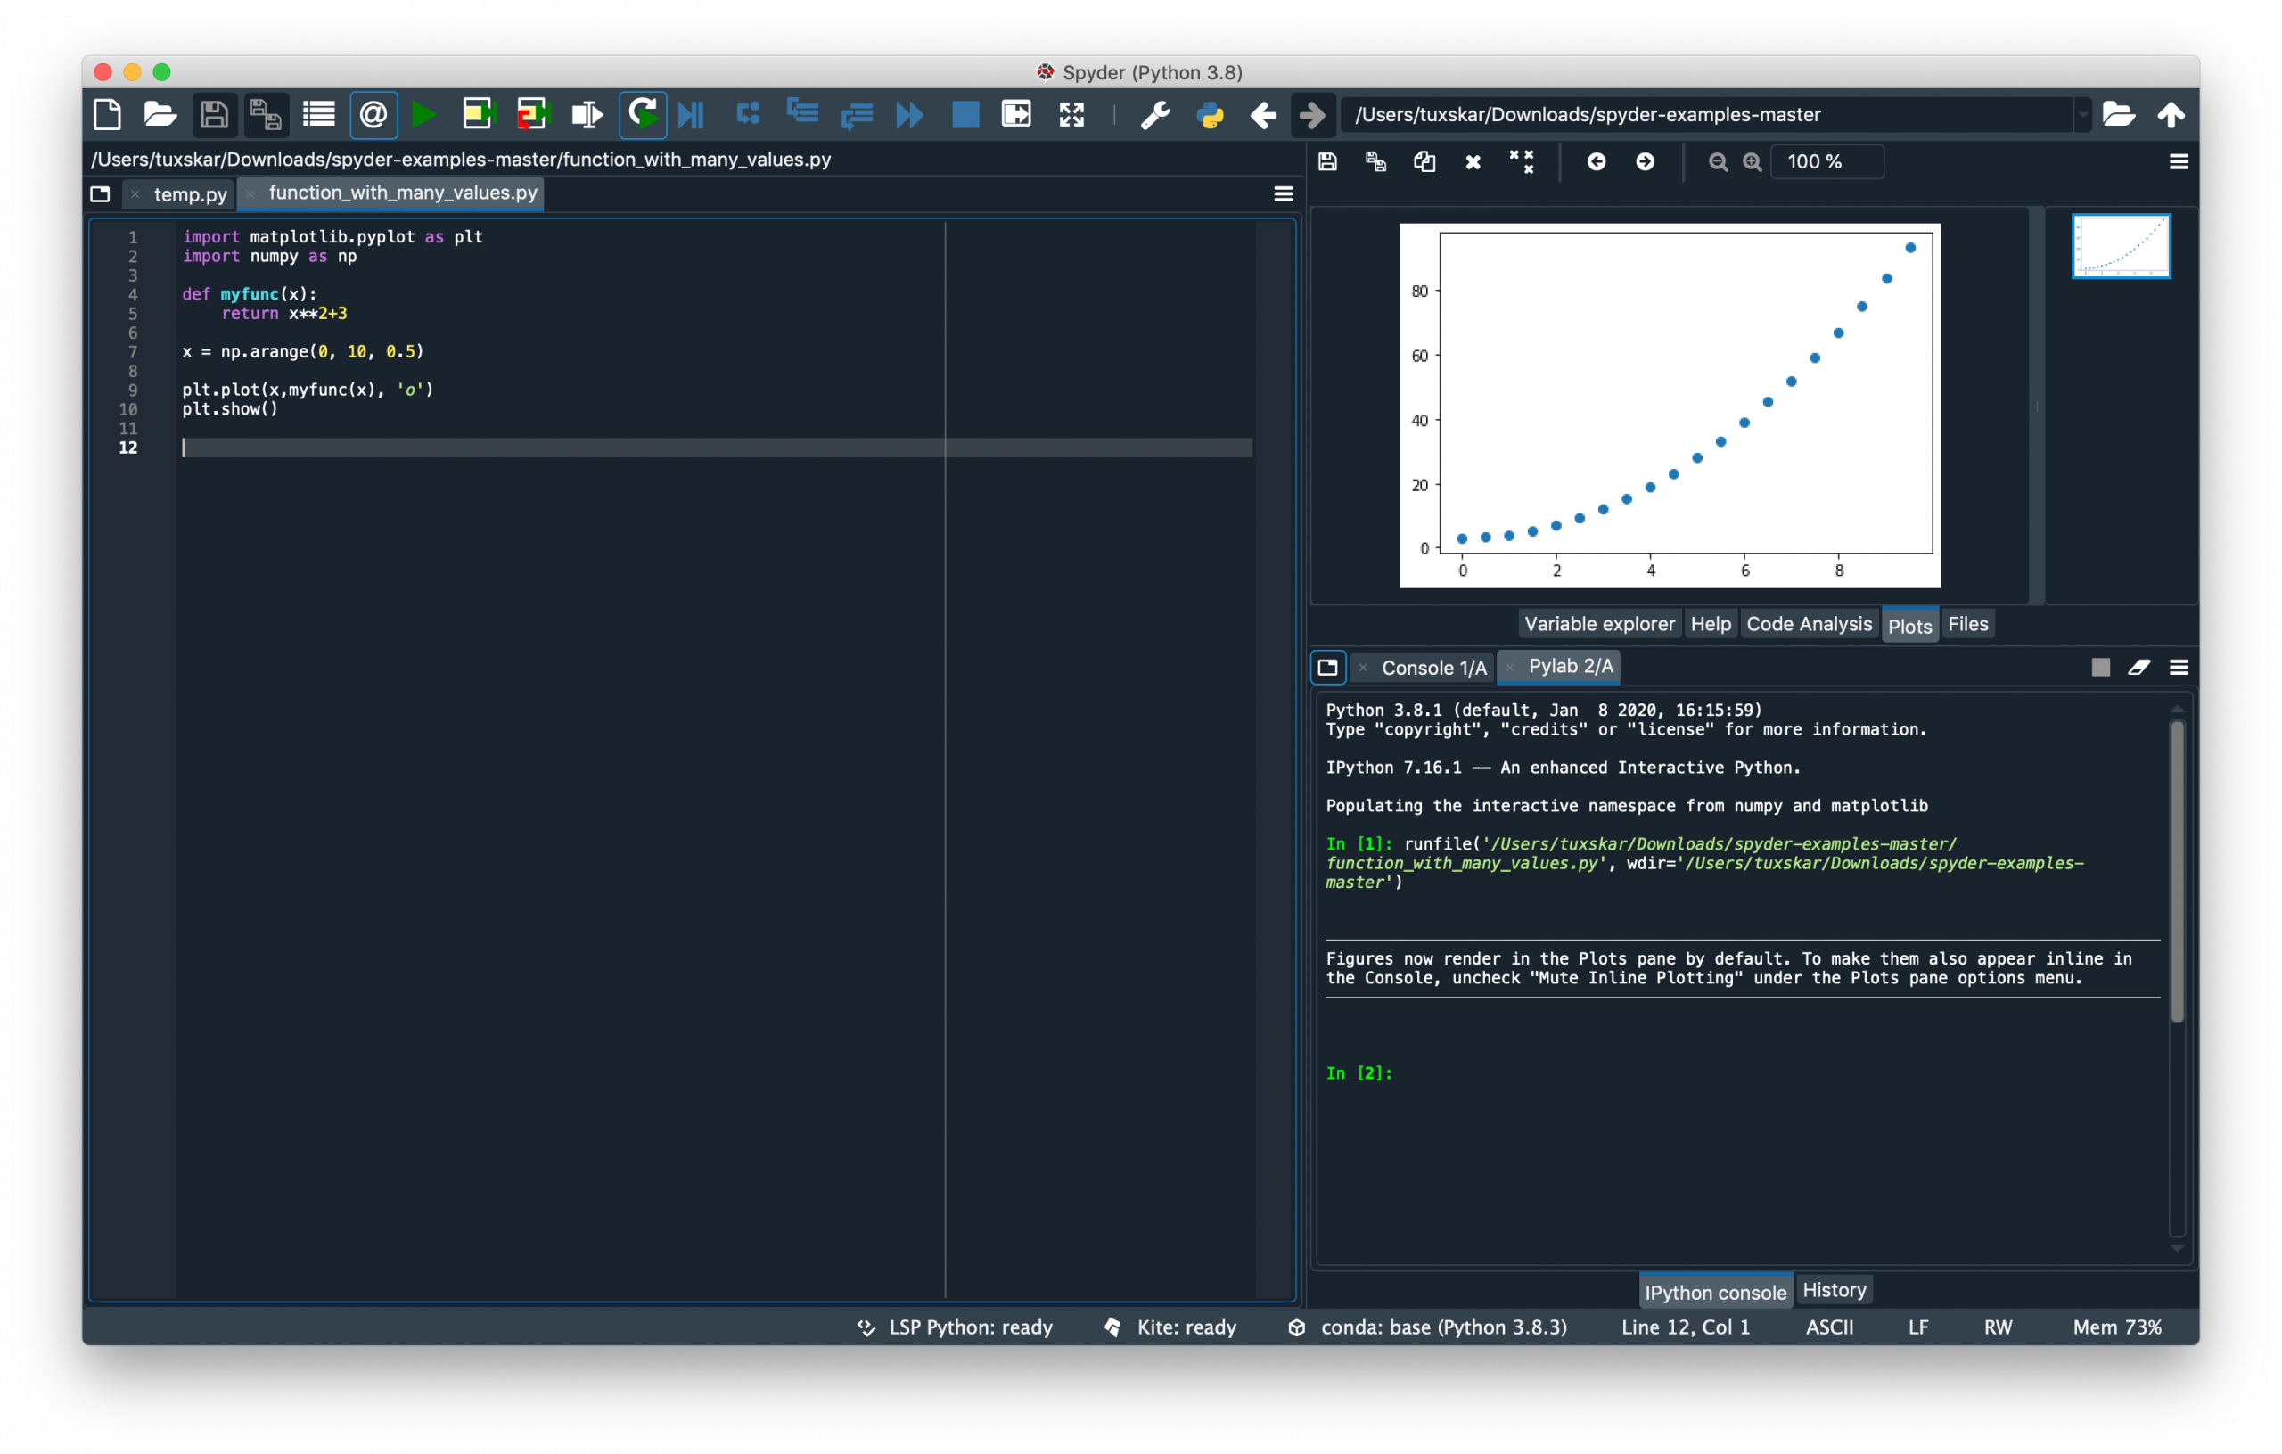The image size is (2282, 1454).
Task: Clear console with the eraser icon
Action: 2138,668
